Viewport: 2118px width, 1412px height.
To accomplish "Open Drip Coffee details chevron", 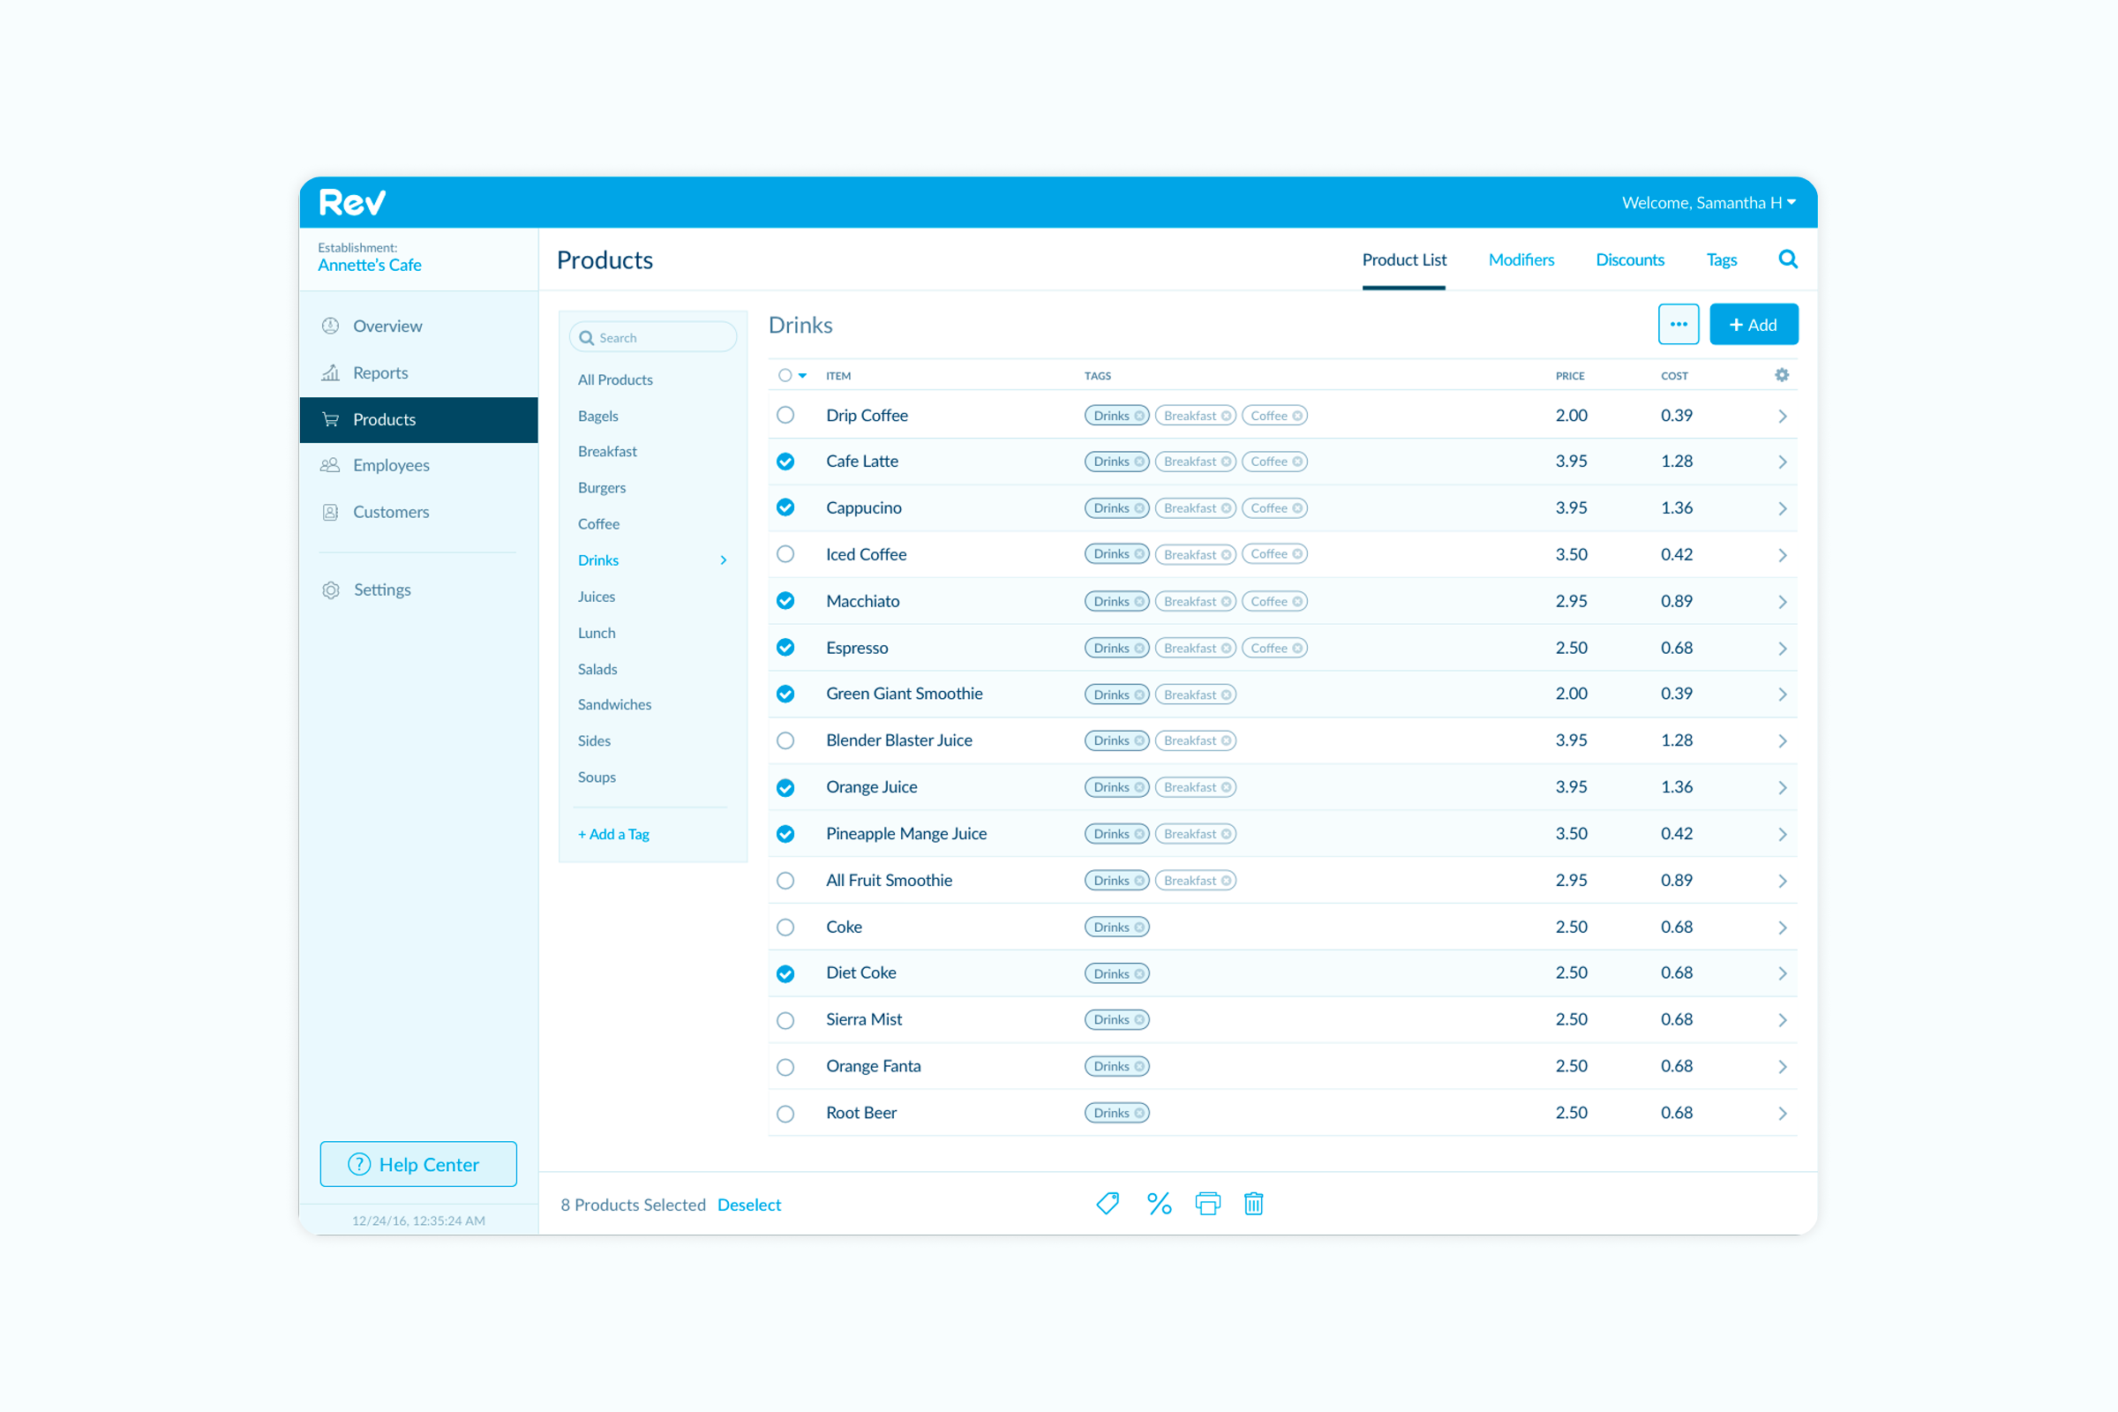I will click(1782, 416).
